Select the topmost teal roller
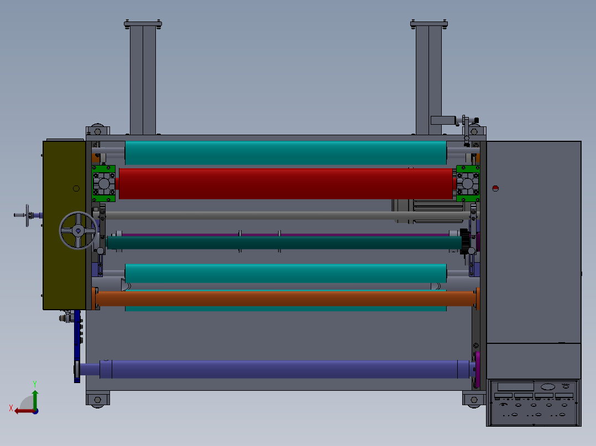 pos(285,152)
